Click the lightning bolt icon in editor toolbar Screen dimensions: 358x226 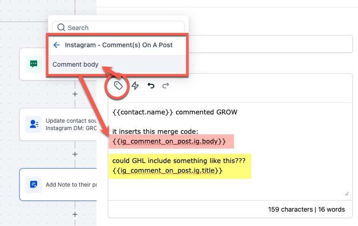click(135, 86)
